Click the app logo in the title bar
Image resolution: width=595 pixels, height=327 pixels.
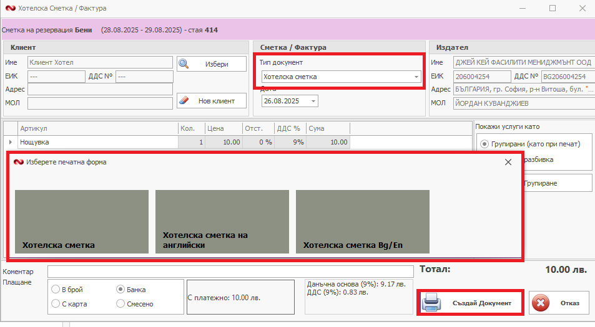coord(10,8)
